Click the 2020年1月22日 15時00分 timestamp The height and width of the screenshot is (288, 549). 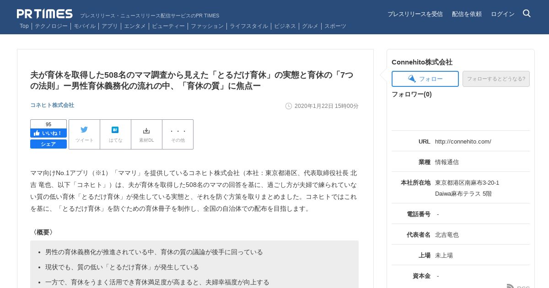pos(326,106)
